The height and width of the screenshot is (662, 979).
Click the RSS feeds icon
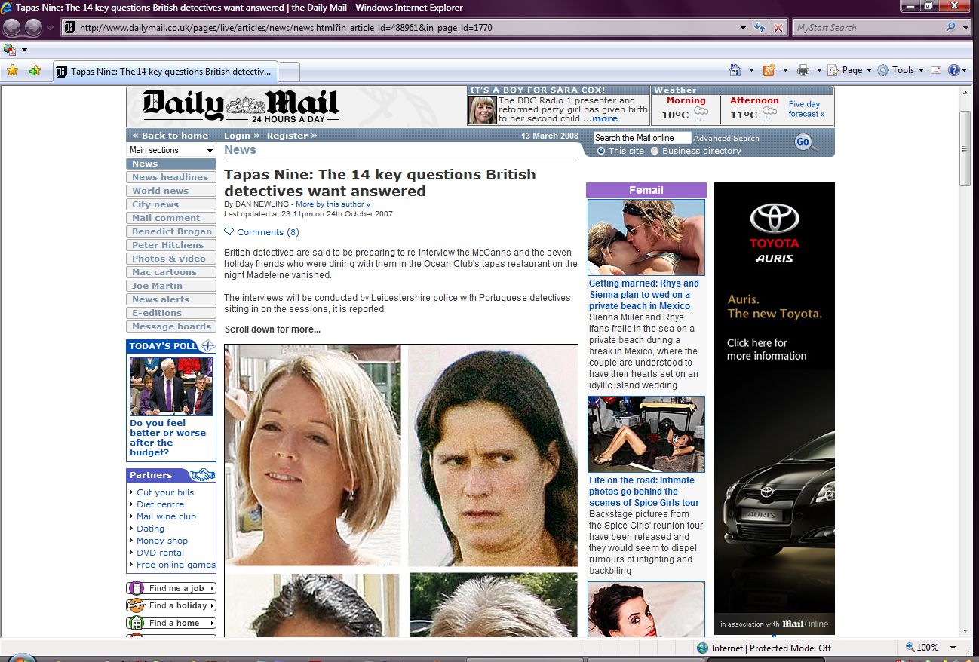point(769,70)
